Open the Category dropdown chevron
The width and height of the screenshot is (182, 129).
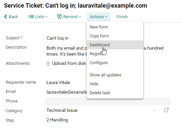click(154, 110)
